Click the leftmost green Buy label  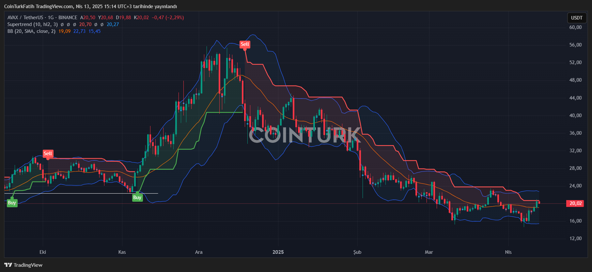tap(12, 203)
